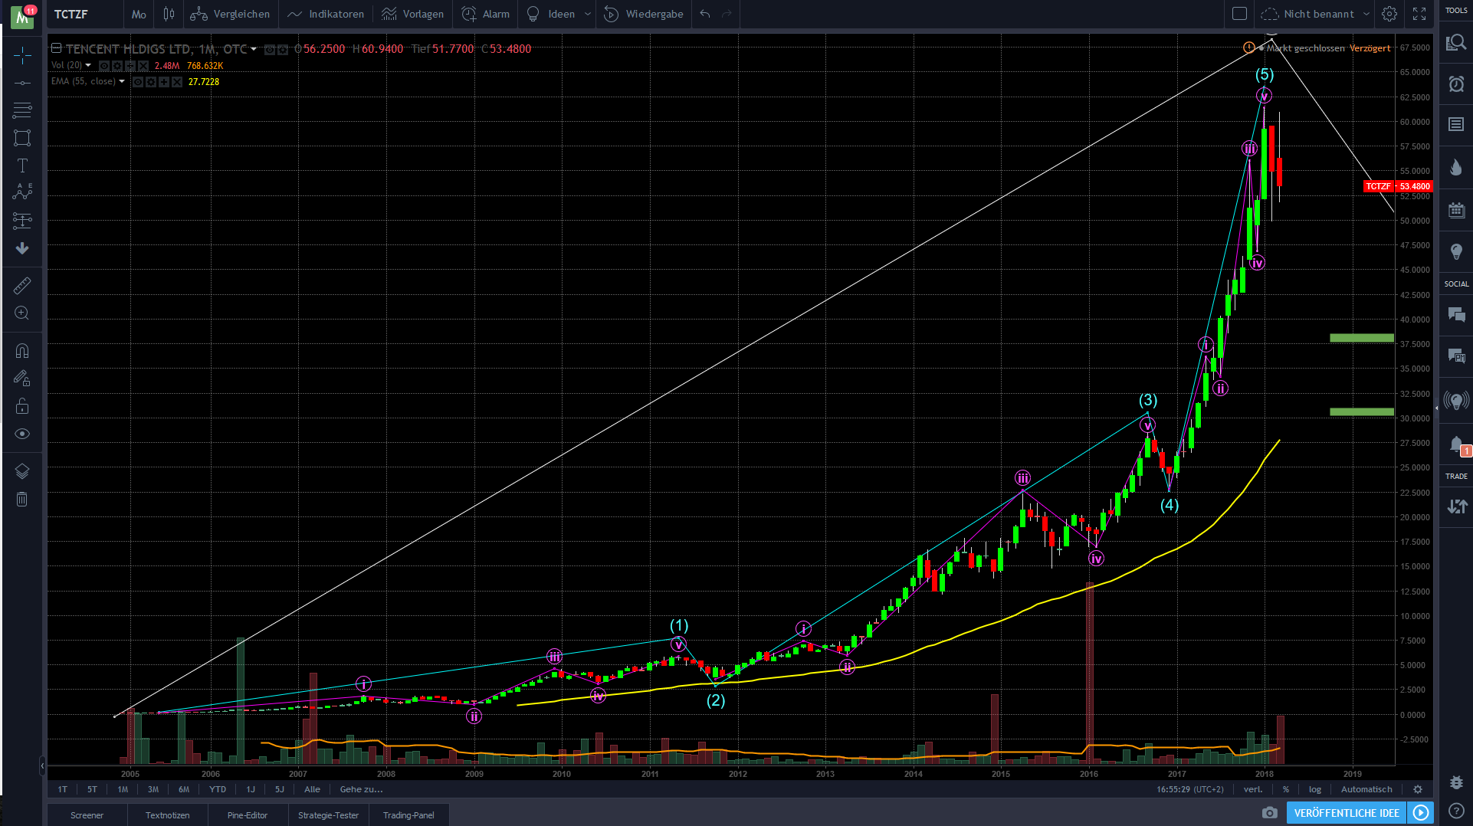This screenshot has width=1473, height=826.
Task: Change the candlestick chart style
Action: tap(169, 14)
